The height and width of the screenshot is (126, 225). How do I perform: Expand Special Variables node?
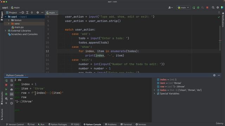tap(154, 93)
